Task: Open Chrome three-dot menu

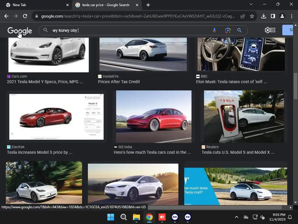Action: 292,16
